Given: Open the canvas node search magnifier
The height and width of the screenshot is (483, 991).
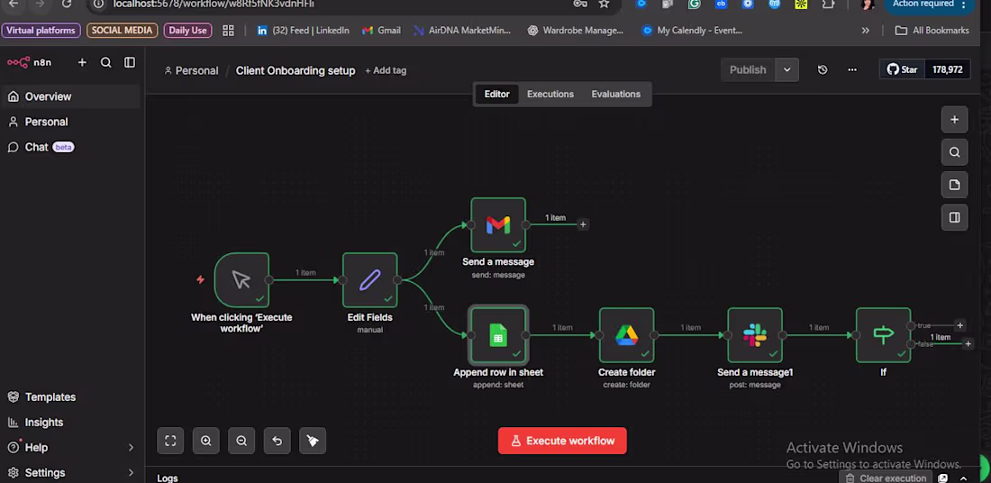Looking at the screenshot, I should [x=954, y=152].
